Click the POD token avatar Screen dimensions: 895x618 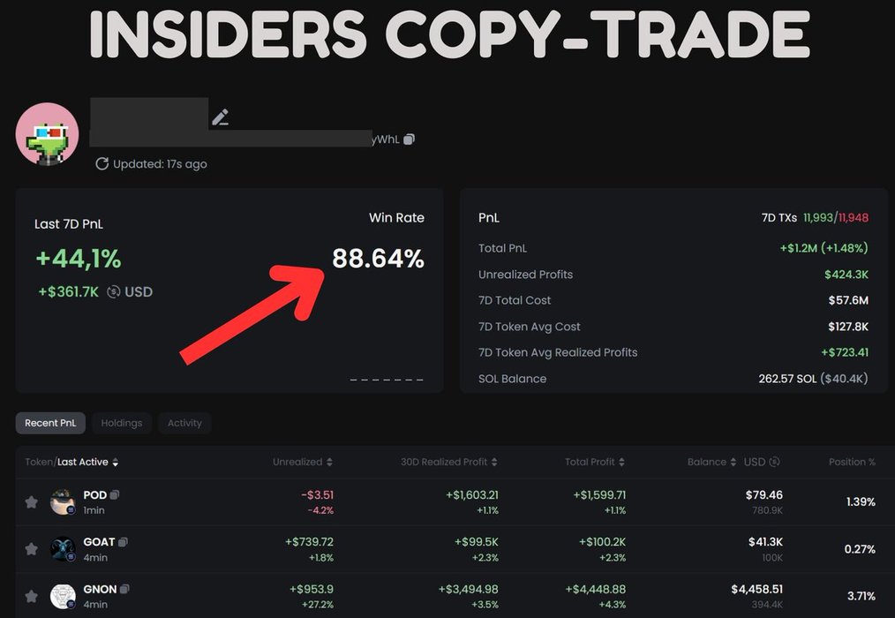(x=63, y=501)
